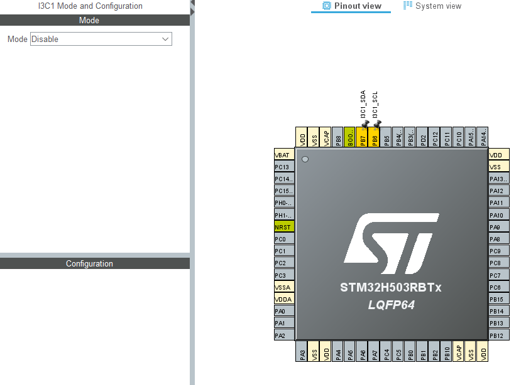Image resolution: width=521 pixels, height=385 pixels.
Task: Select pin PC4
Action: click(386, 352)
